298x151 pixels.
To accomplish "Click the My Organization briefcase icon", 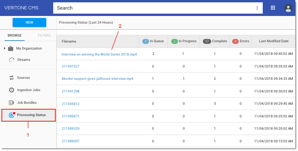I will click(11, 49).
